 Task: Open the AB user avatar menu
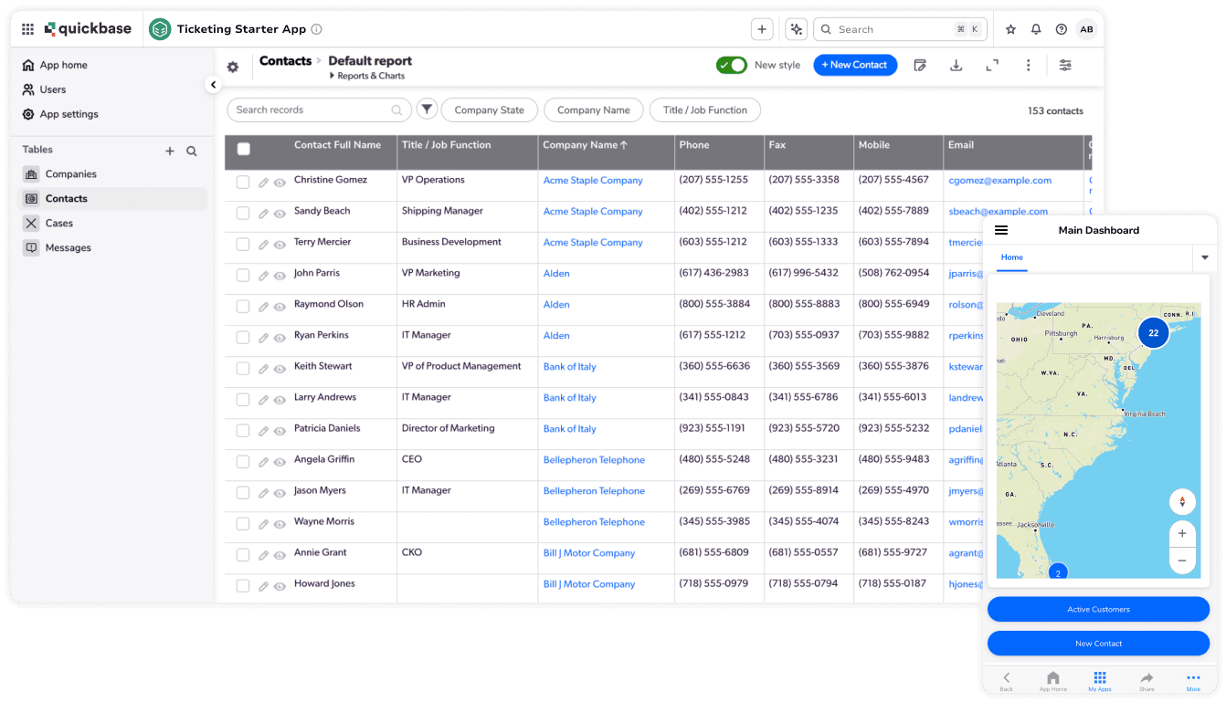[1086, 29]
